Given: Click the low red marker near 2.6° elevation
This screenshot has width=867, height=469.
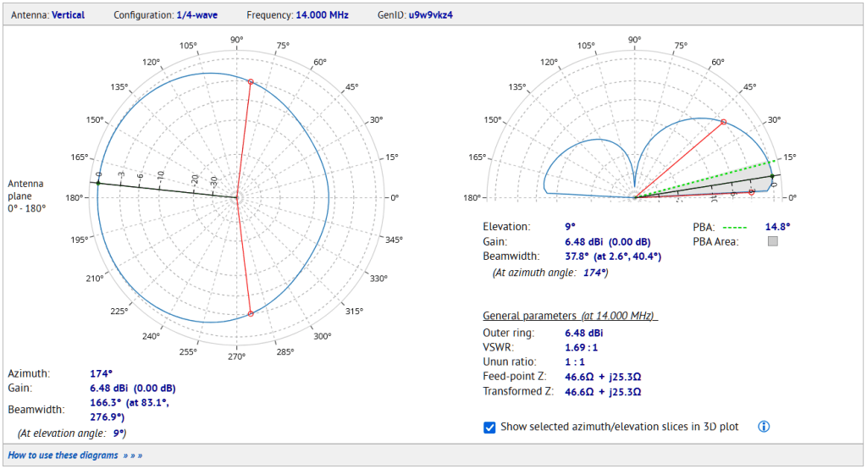Looking at the screenshot, I should [x=752, y=192].
